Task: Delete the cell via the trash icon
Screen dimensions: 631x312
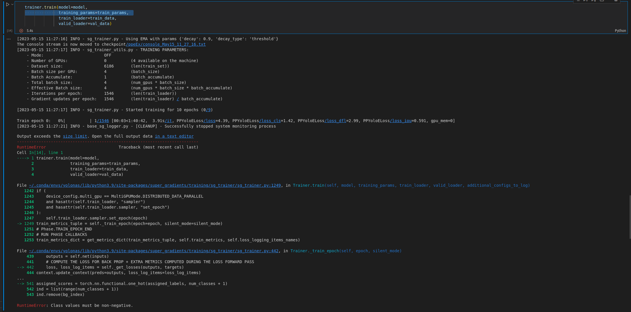Action: coord(616,1)
